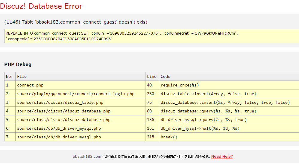This screenshot has width=299, height=167.
Task: Click the Line column header
Action: pos(152,76)
